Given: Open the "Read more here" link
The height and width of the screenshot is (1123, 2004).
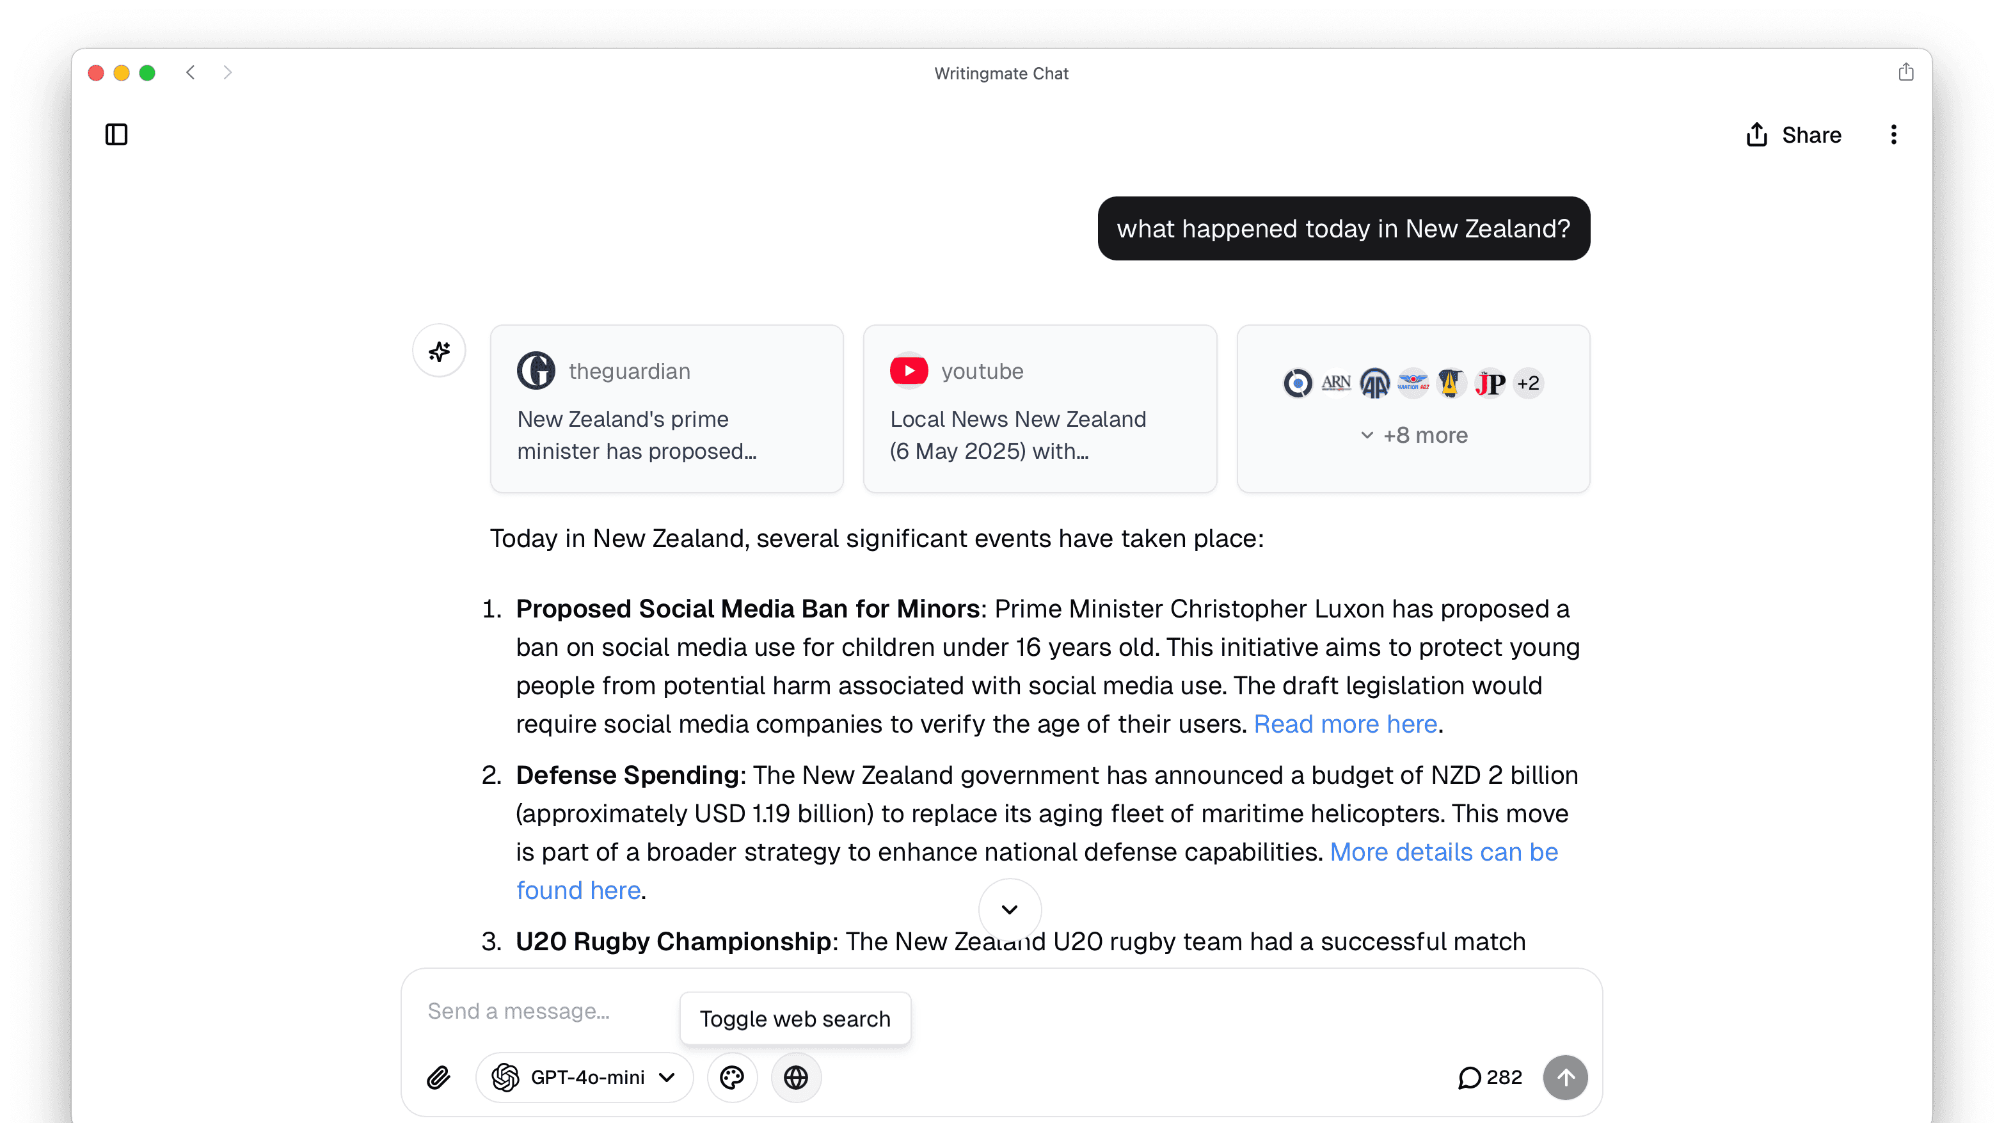Looking at the screenshot, I should pyautogui.click(x=1345, y=724).
